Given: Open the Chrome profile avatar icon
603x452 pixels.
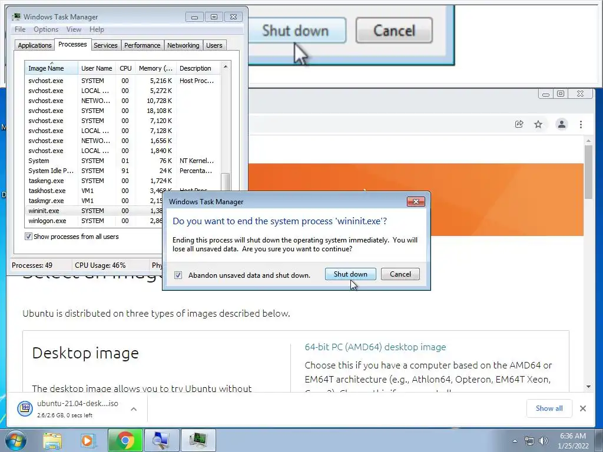Looking at the screenshot, I should [561, 124].
